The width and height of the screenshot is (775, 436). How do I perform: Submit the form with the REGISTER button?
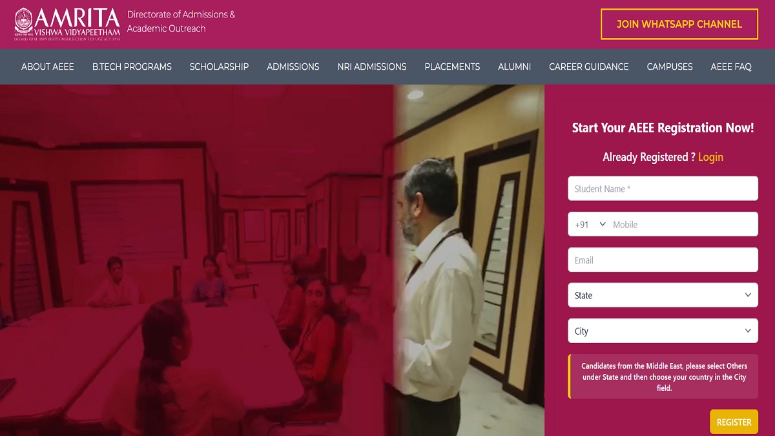click(x=734, y=422)
